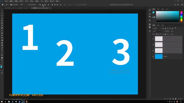
Task: Open Auto-Select target dropdown
Action: click(22, 5)
